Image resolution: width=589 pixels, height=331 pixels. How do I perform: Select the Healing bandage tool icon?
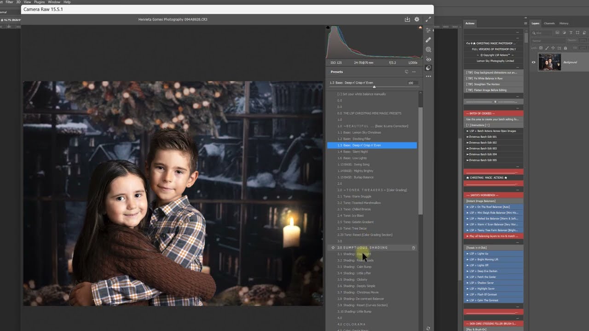[428, 40]
